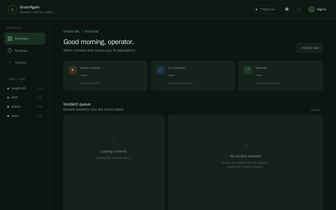Image resolution: width=336 pixels, height=210 pixels.
Task: Click the 'Good morning, operator.' heading
Action: tap(99, 42)
